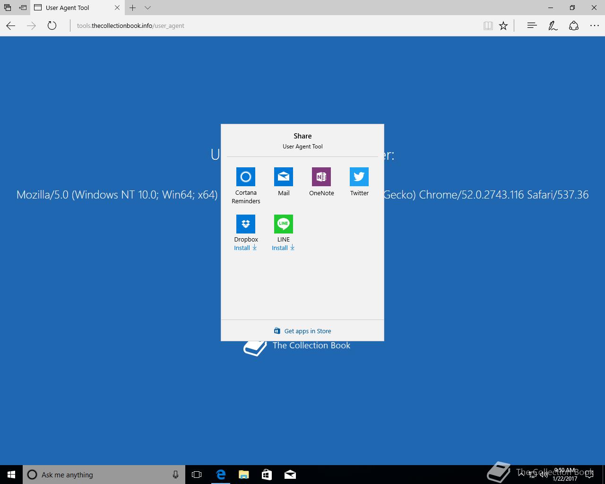Open Windows Store from taskbar
The image size is (605, 484).
point(267,475)
